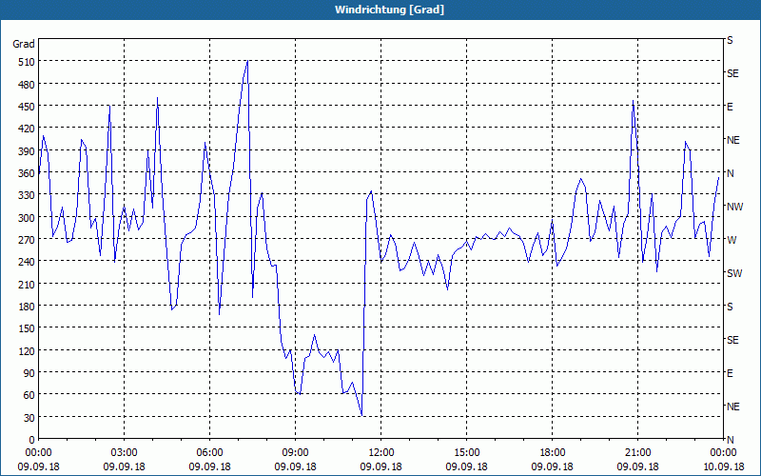The height and width of the screenshot is (476, 761).
Task: Select the NW compass label on right axis
Action: tap(734, 207)
